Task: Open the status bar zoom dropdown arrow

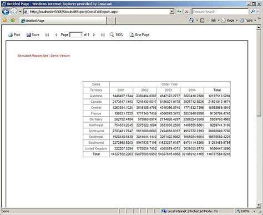Action: click(254, 211)
